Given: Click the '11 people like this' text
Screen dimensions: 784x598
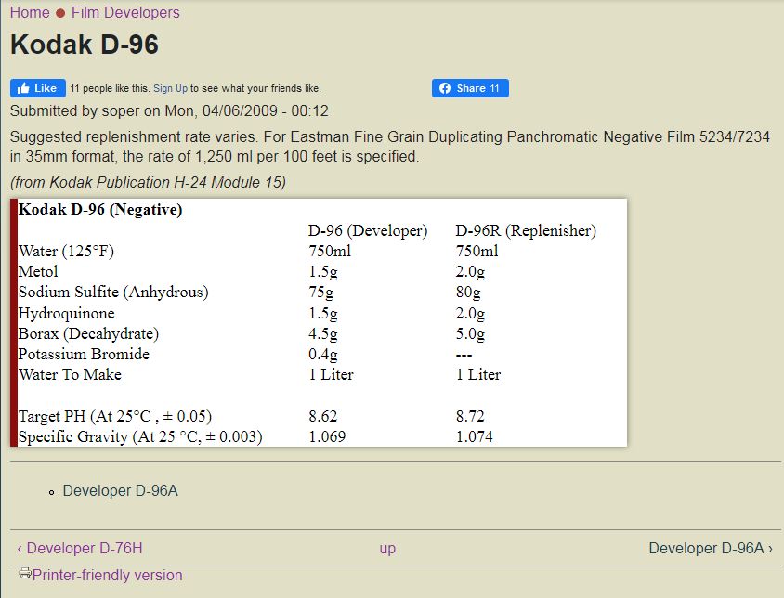Looking at the screenshot, I should (110, 89).
